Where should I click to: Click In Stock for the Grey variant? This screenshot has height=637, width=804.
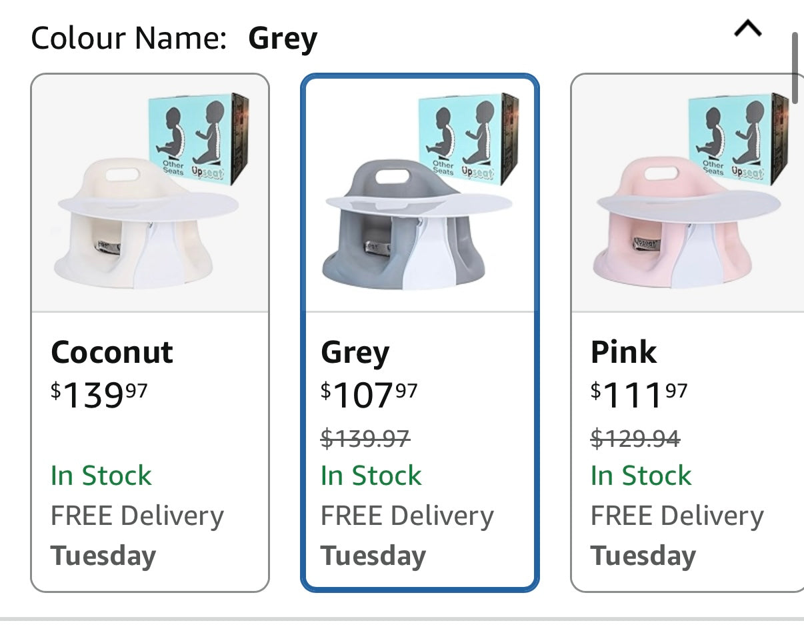click(x=371, y=475)
